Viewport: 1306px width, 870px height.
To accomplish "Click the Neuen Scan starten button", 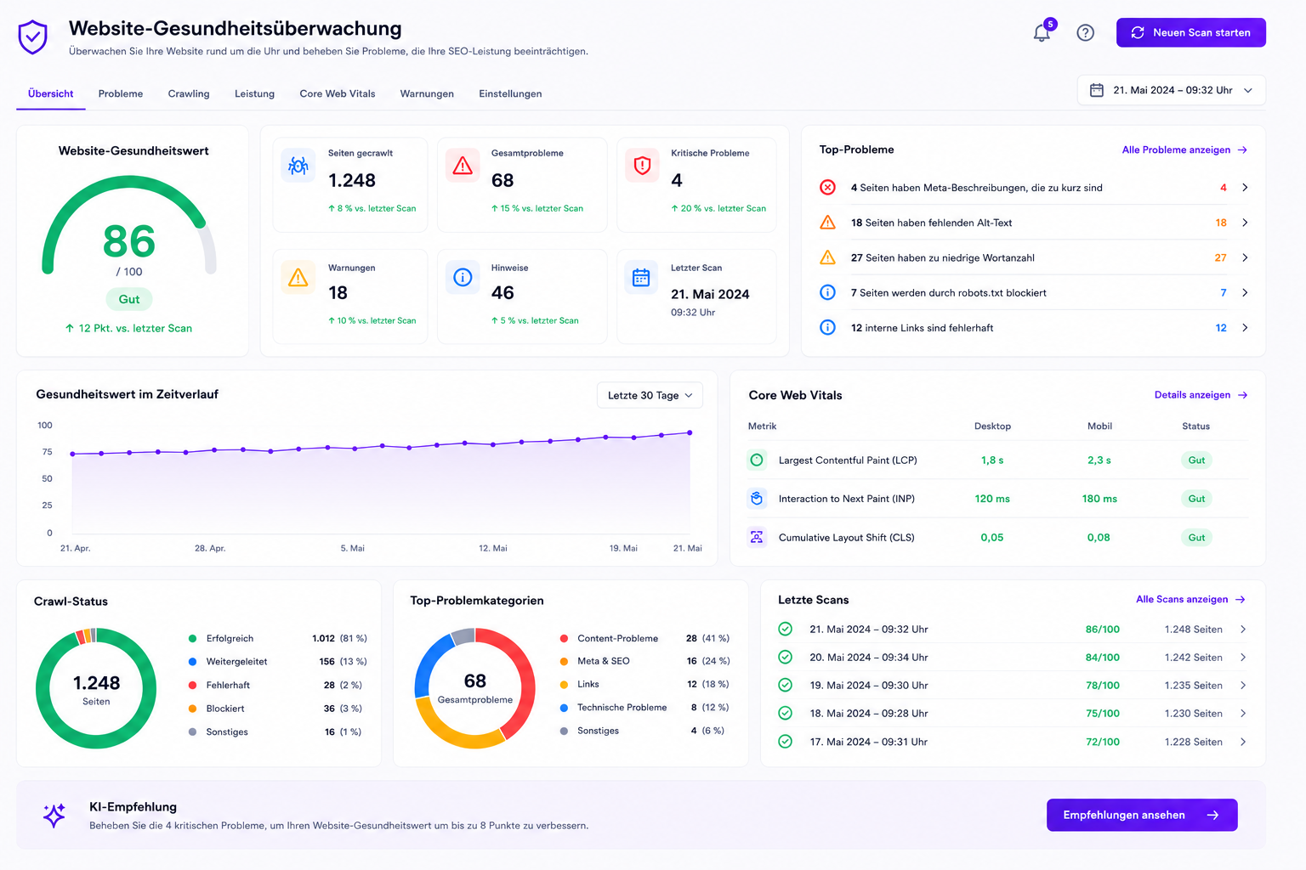I will tap(1191, 32).
